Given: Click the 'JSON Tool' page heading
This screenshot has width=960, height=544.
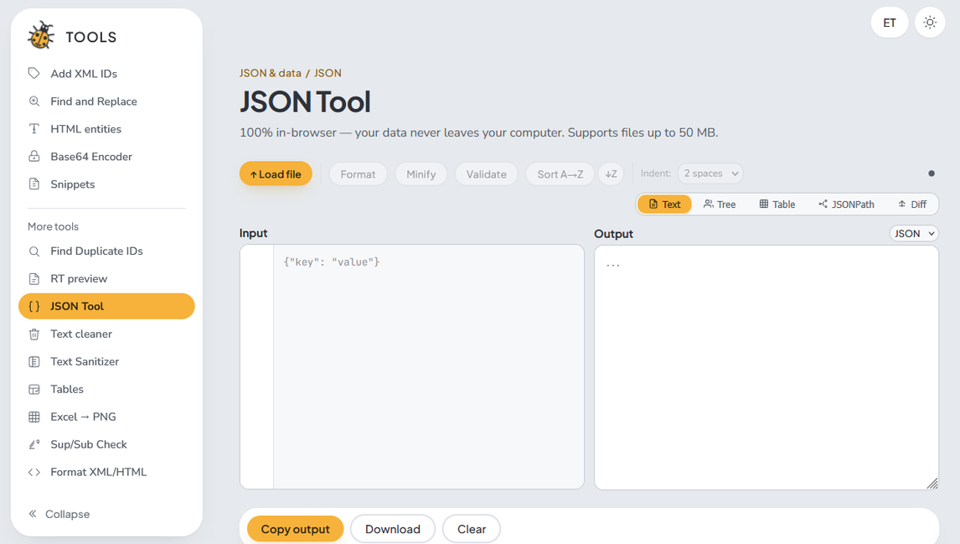Looking at the screenshot, I should point(305,101).
